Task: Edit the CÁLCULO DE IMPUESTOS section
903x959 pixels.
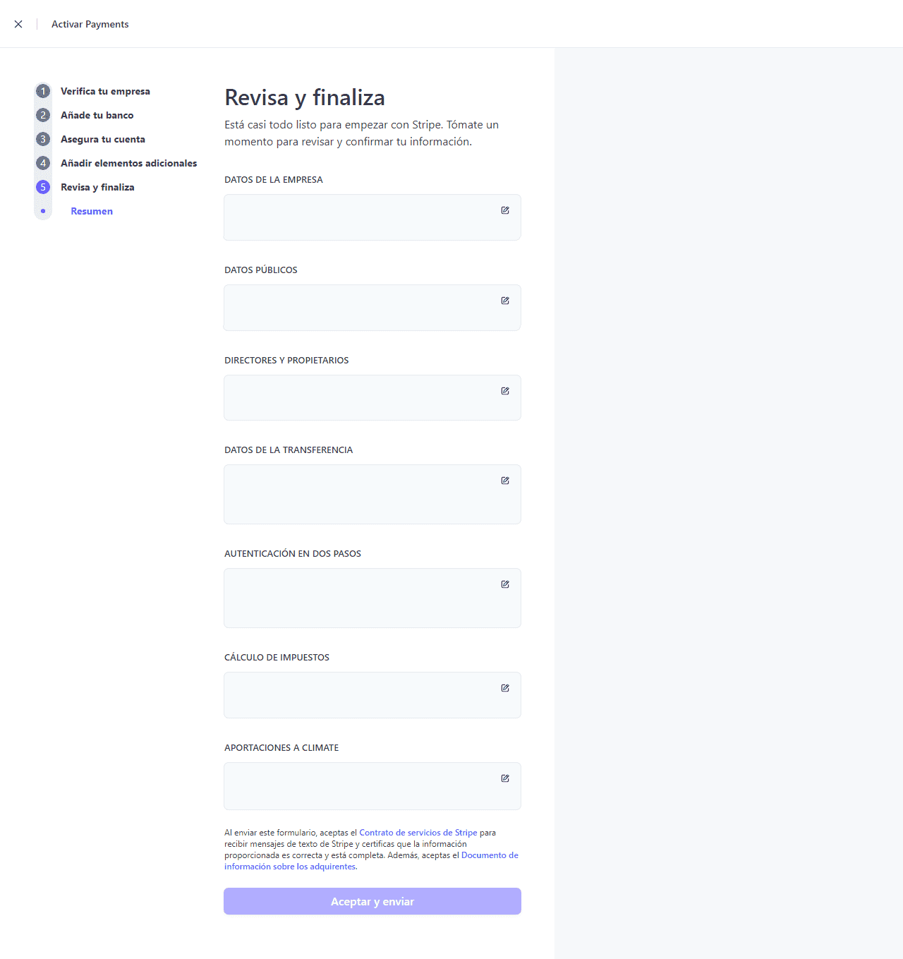Action: pyautogui.click(x=505, y=688)
